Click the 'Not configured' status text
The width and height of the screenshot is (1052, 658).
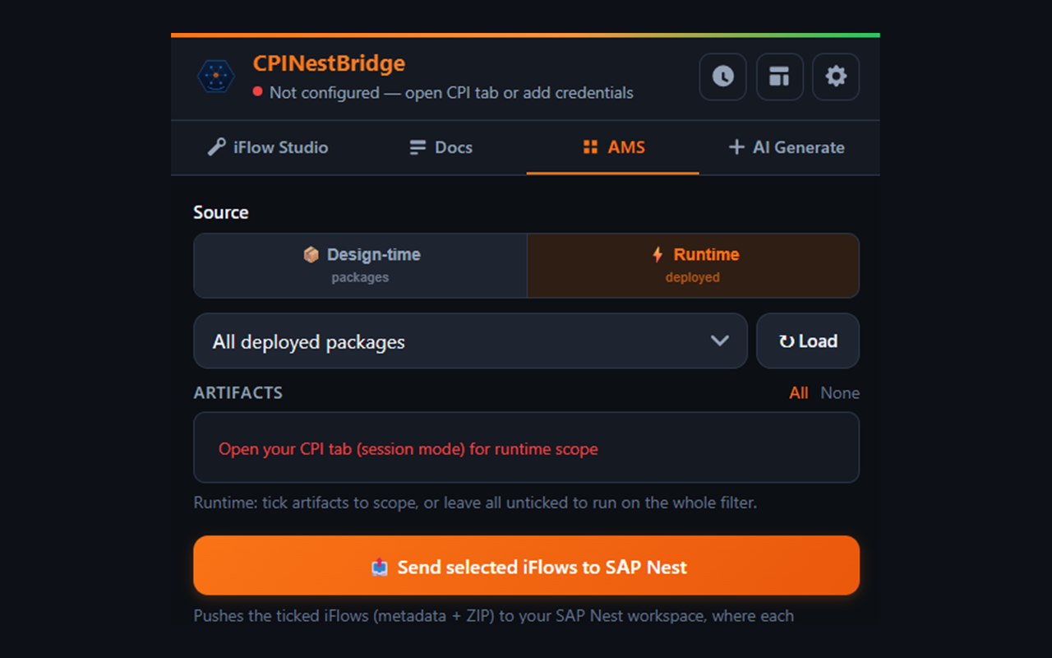451,93
